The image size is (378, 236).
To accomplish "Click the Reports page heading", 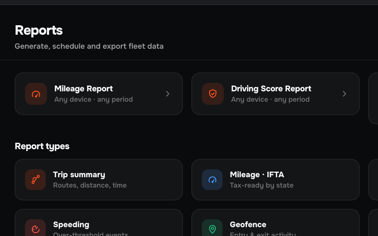I will point(39,30).
